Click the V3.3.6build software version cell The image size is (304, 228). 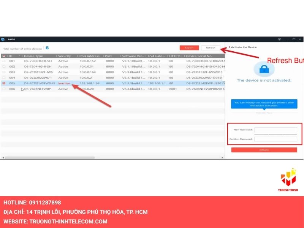134,89
